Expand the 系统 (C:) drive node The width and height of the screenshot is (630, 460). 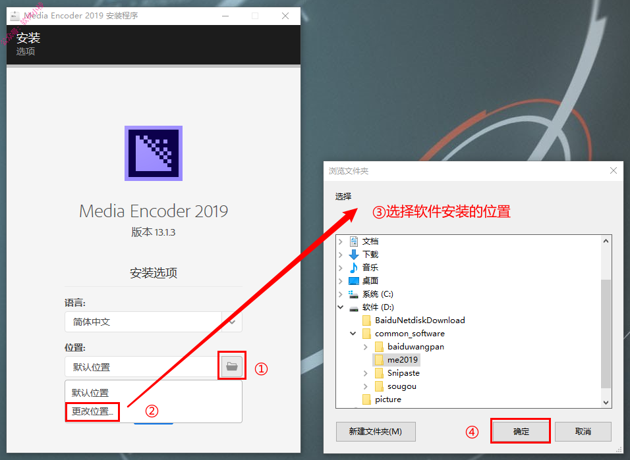click(340, 294)
